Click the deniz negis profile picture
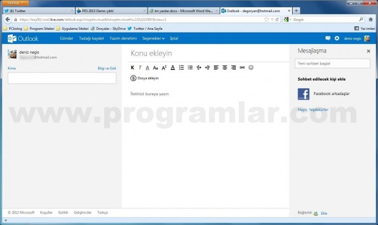This screenshot has height=225, width=378. click(12, 54)
